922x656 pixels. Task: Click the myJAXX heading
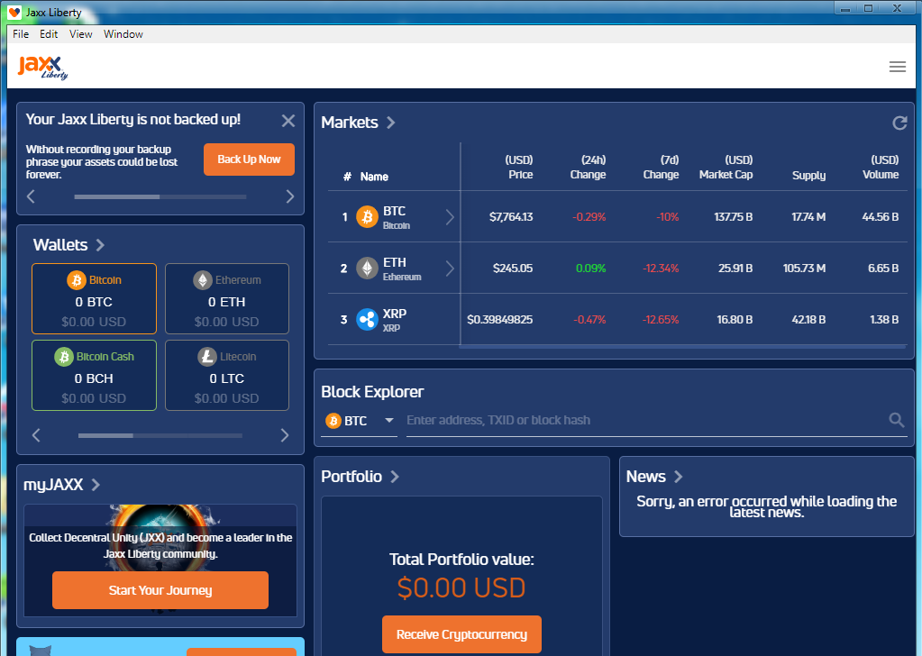53,485
